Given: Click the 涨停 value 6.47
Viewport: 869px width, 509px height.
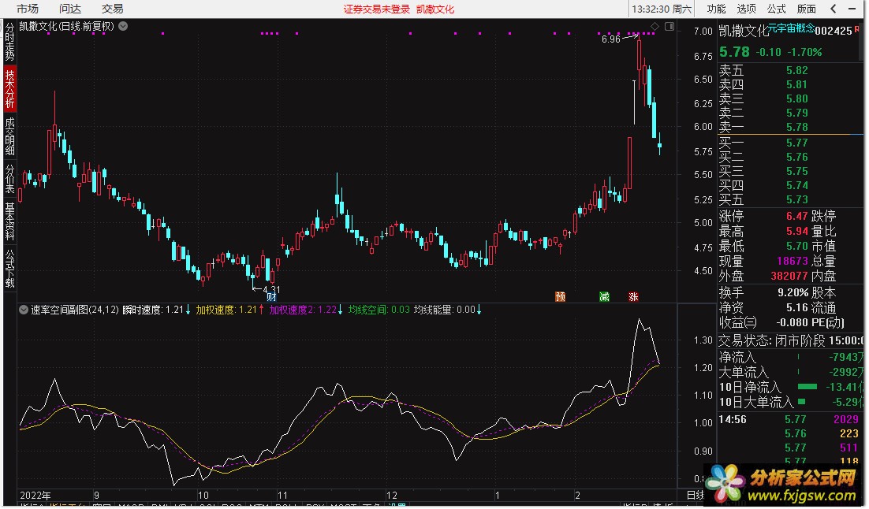Looking at the screenshot, I should click(x=797, y=216).
